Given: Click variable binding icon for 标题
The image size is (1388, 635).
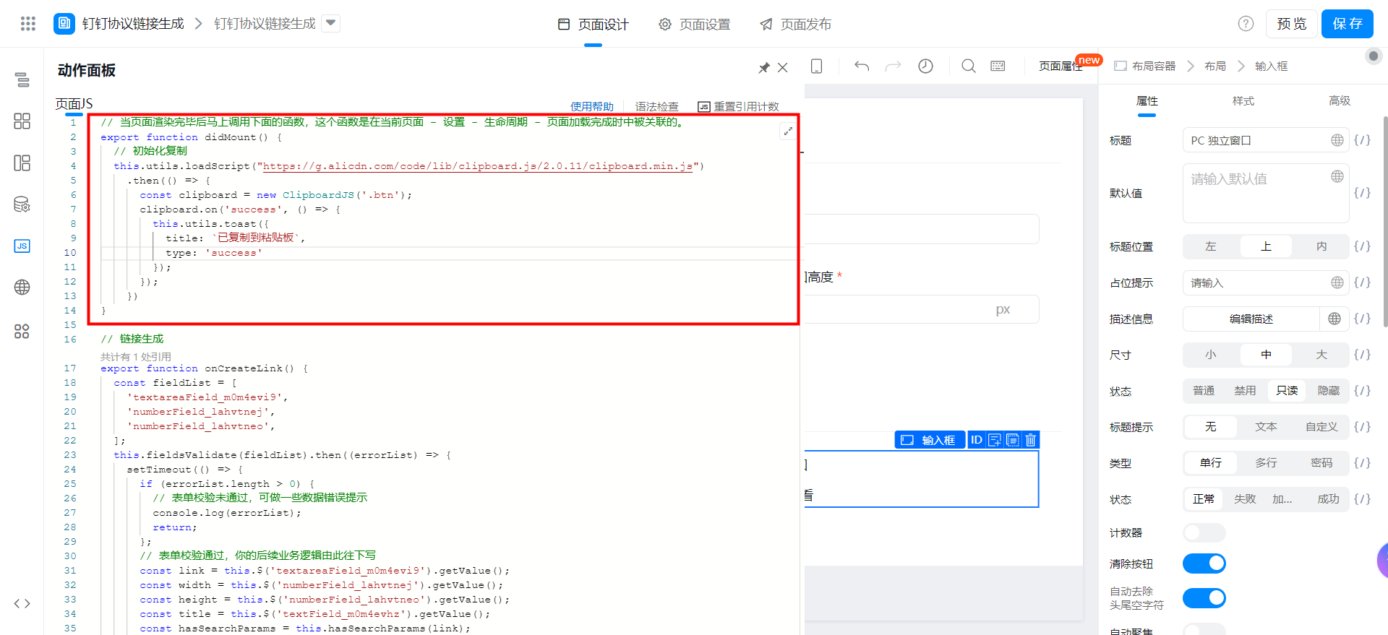Looking at the screenshot, I should pyautogui.click(x=1363, y=140).
